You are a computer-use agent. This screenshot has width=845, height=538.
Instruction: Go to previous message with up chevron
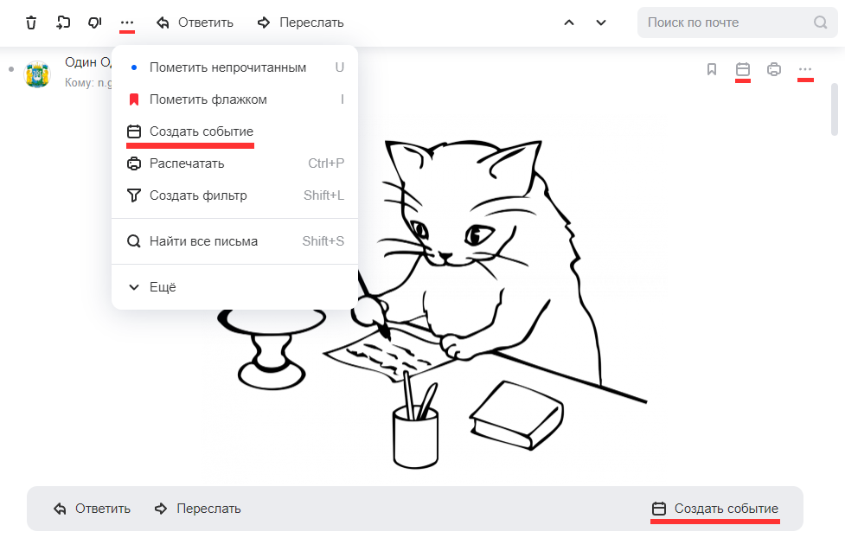coord(569,22)
